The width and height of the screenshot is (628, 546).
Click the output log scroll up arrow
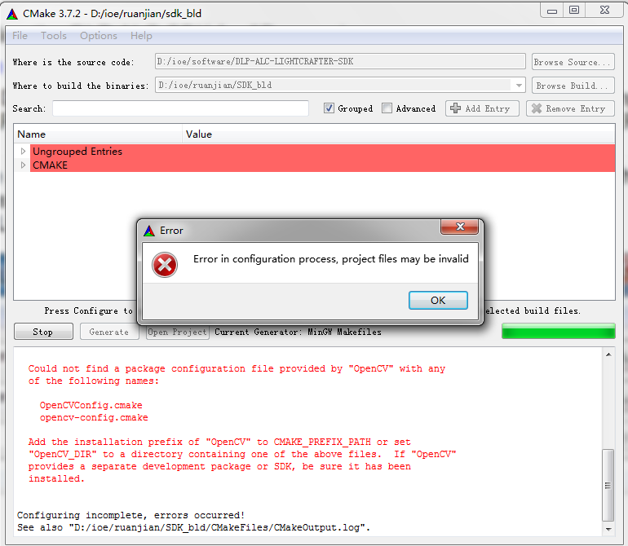608,354
